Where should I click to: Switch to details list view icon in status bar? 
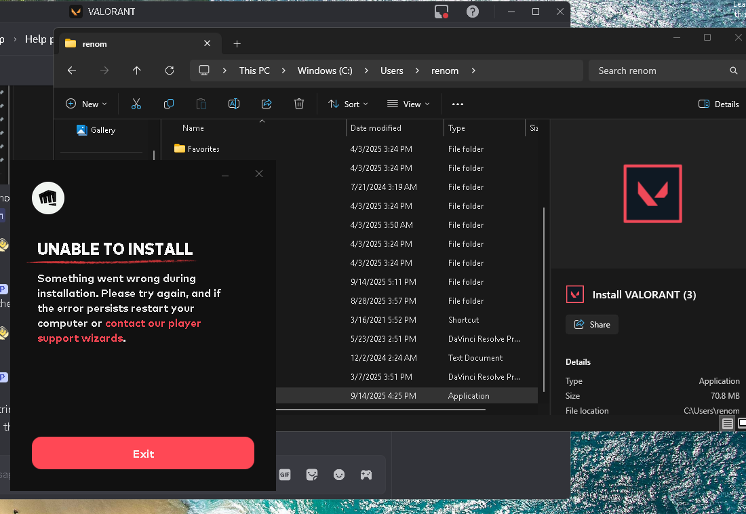tap(728, 424)
